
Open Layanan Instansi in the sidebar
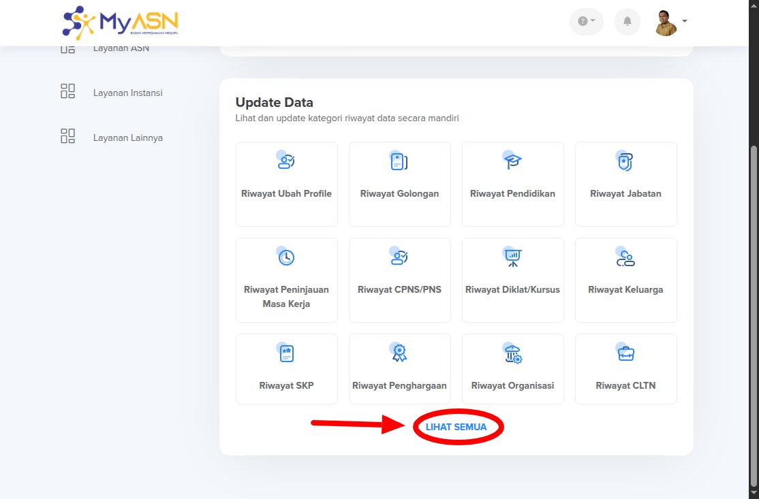click(x=127, y=93)
